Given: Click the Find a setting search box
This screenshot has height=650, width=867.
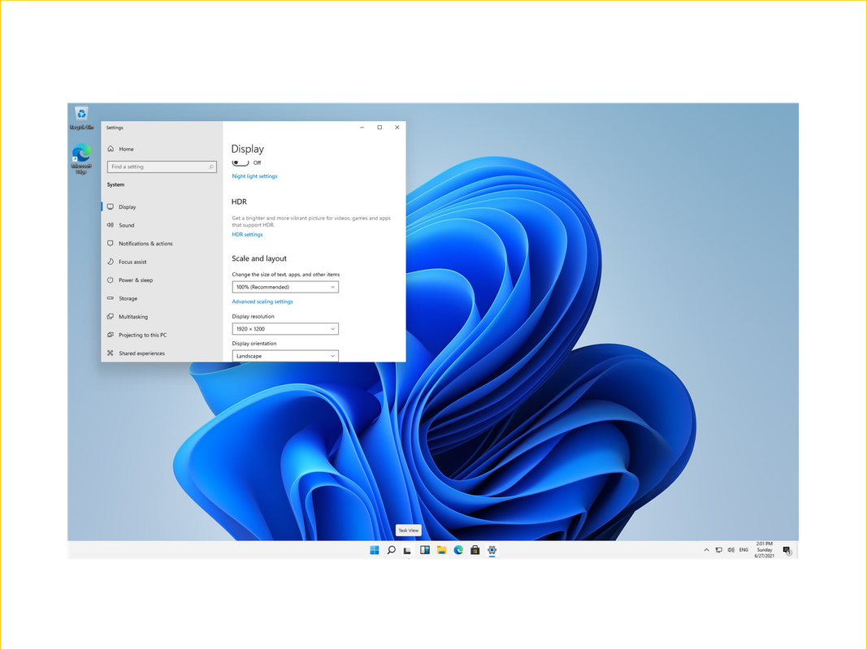Looking at the screenshot, I should [x=162, y=167].
